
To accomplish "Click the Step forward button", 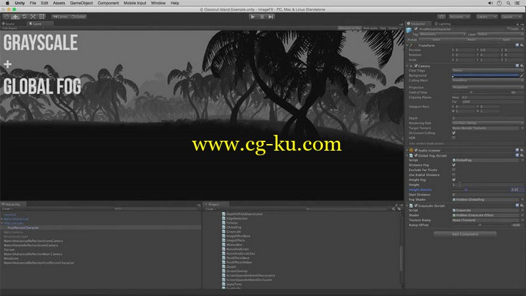I will [271, 16].
